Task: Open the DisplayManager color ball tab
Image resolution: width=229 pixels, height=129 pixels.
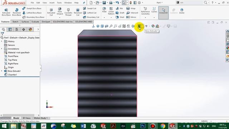Action: [30, 29]
